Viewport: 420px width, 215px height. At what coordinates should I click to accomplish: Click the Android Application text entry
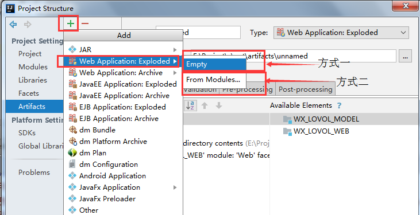click(113, 176)
